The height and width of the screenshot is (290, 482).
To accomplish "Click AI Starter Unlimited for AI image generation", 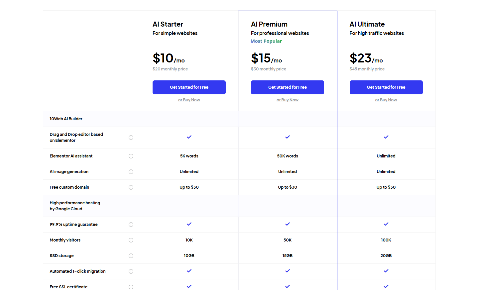I will [189, 172].
